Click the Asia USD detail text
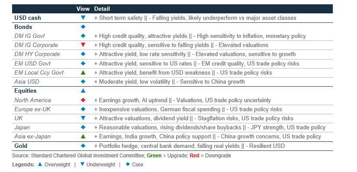Viewport: 357px width, 172px height. 169,81
